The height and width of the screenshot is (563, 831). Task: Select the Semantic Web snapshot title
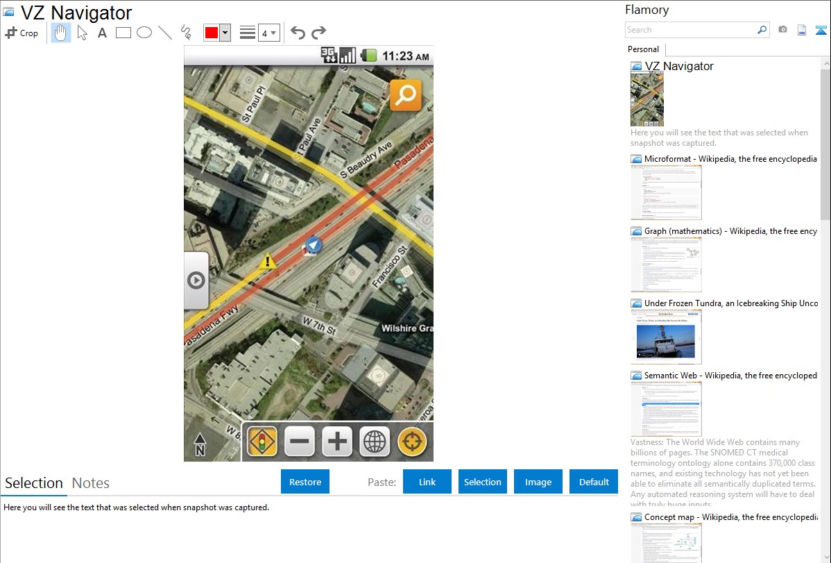pyautogui.click(x=730, y=375)
